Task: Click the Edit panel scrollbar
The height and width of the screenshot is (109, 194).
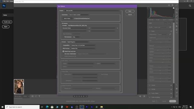Action: [174, 53]
